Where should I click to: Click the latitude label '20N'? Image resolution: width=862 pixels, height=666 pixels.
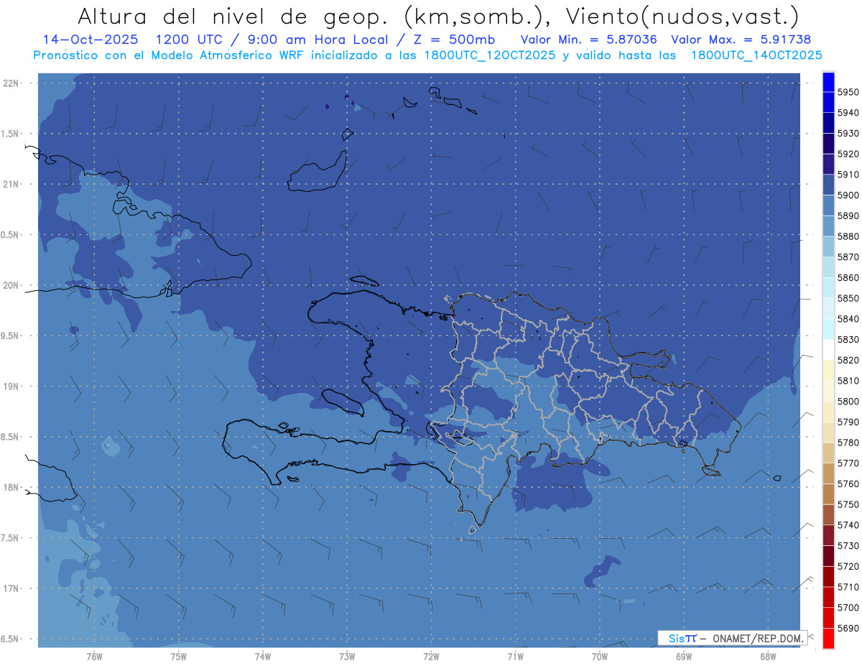point(11,285)
